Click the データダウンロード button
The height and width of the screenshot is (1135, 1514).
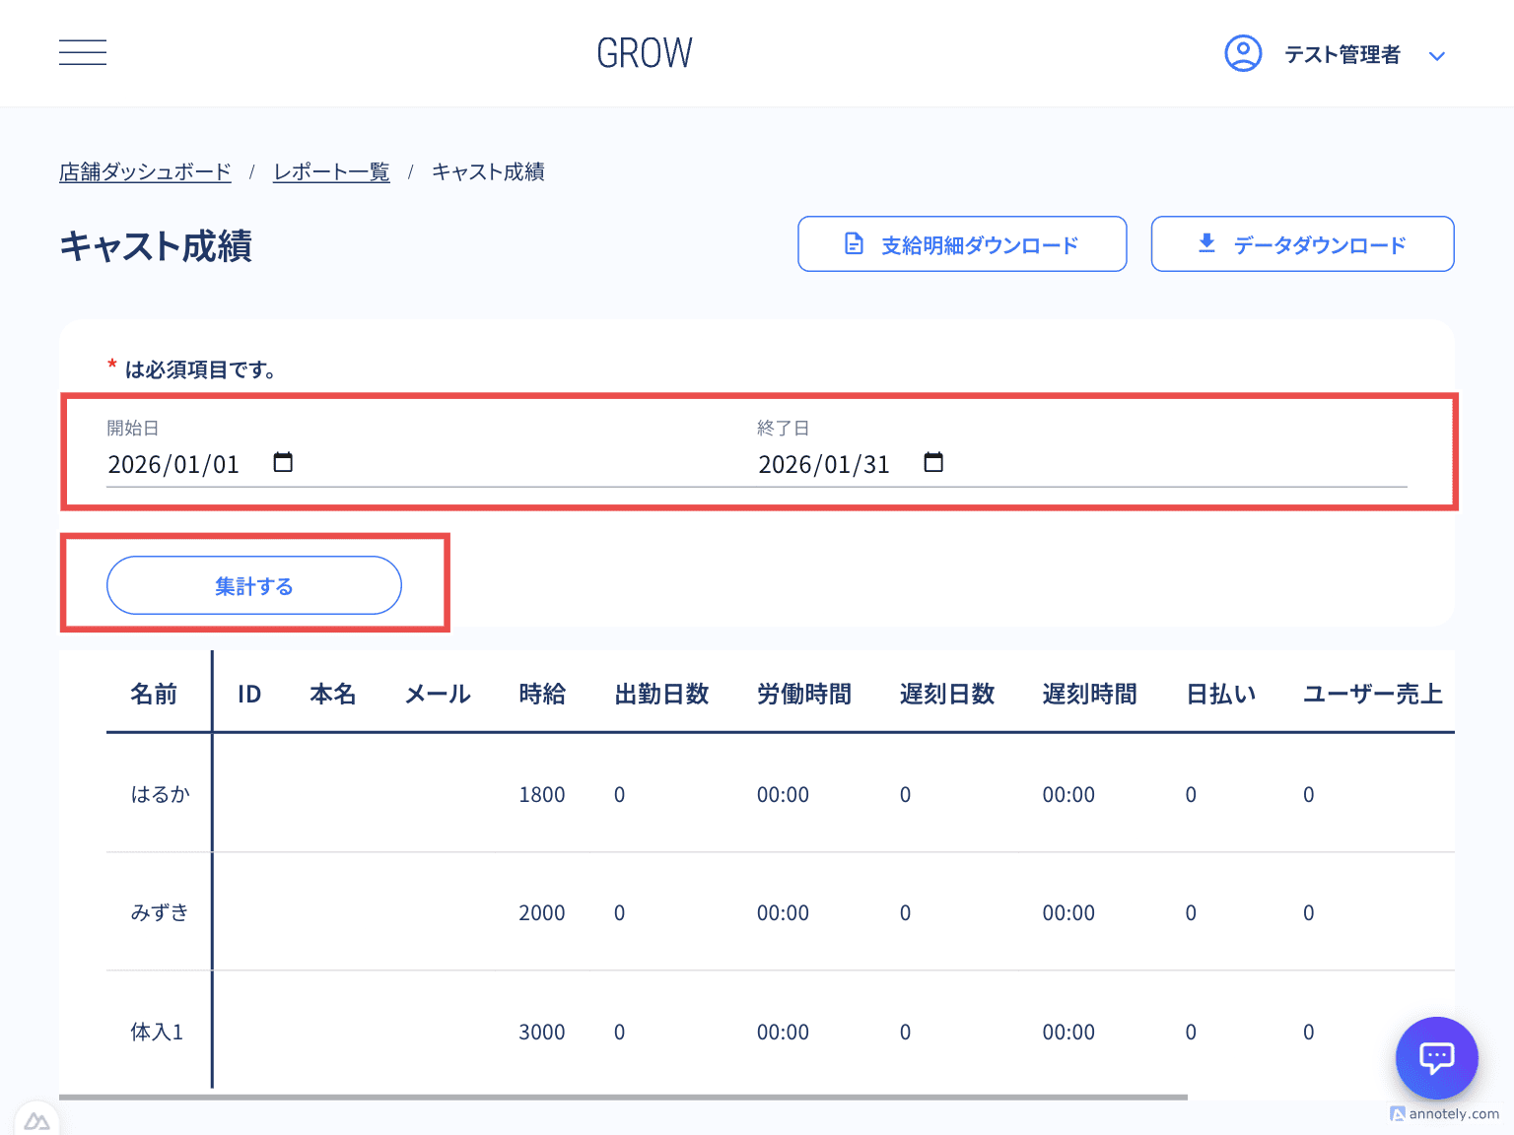[1301, 243]
